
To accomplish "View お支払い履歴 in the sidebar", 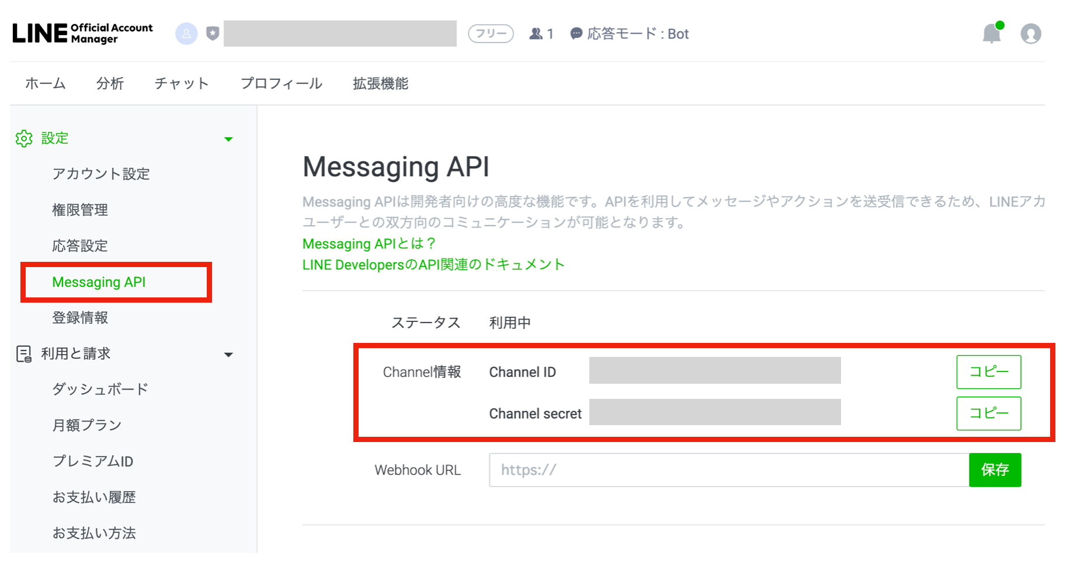I will click(94, 497).
